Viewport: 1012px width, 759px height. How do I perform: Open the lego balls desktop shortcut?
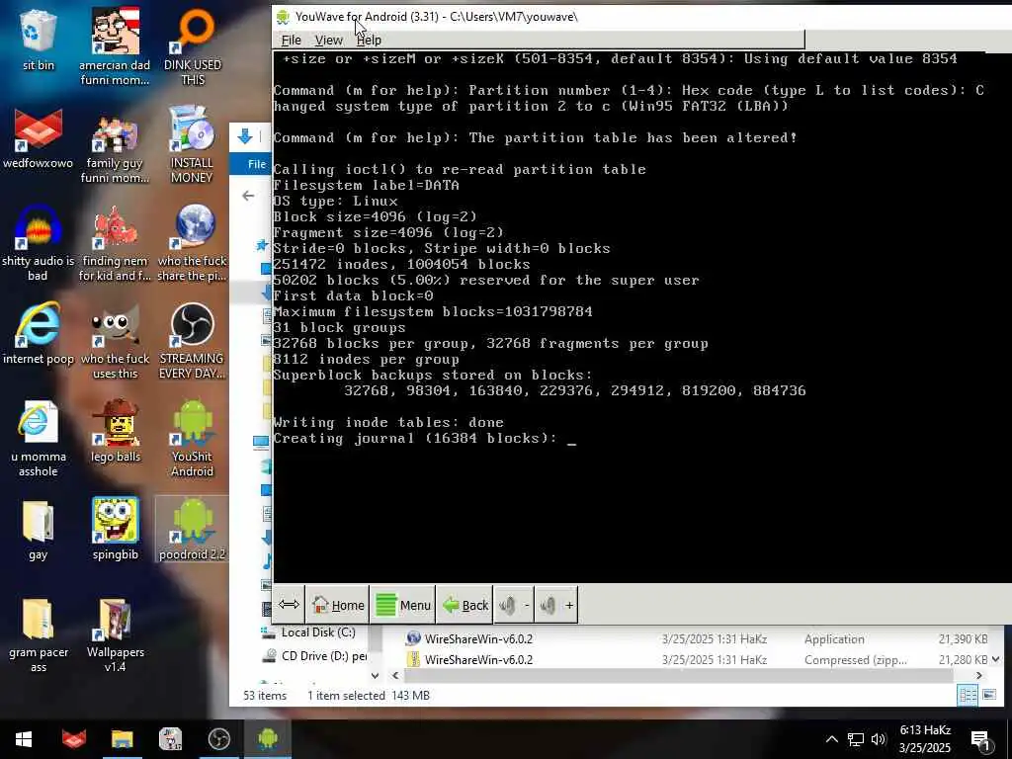[x=115, y=431]
